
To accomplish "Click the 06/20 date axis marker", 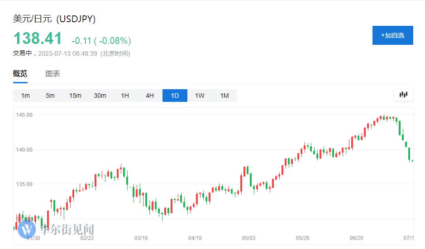I will [357, 238].
